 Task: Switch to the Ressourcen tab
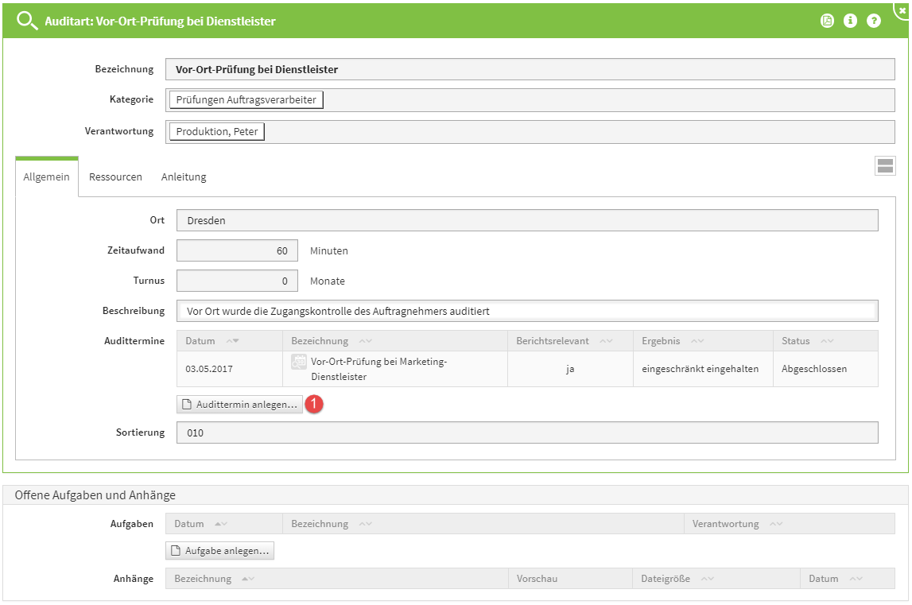[x=115, y=177]
